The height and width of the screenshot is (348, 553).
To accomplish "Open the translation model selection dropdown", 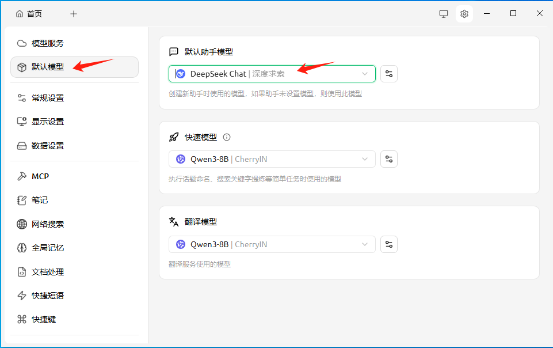I will pyautogui.click(x=272, y=244).
